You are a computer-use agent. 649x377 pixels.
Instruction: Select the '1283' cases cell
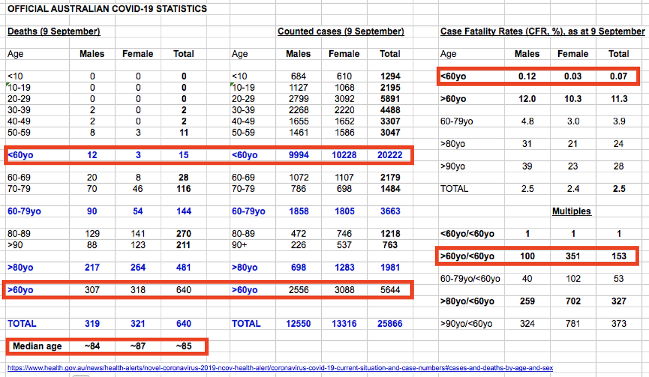pyautogui.click(x=344, y=267)
